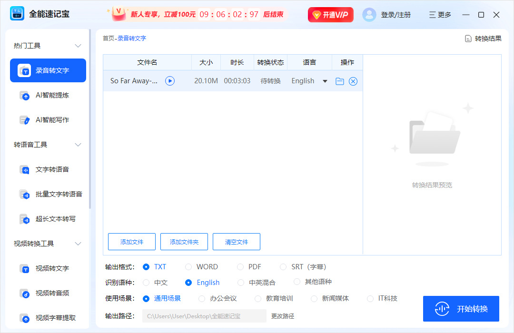This screenshot has height=333, width=514.
Task: Click the 新人专享 promotion banner
Action: (198, 14)
